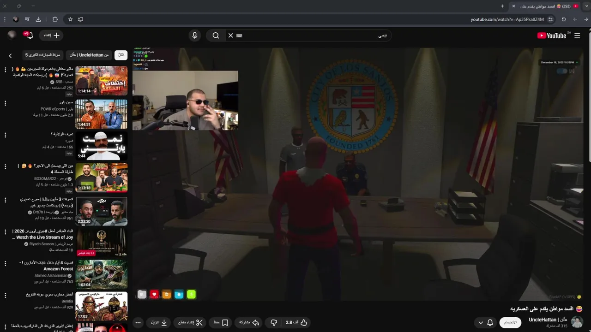
Task: Open YouTube notifications bell
Action: pos(29,36)
